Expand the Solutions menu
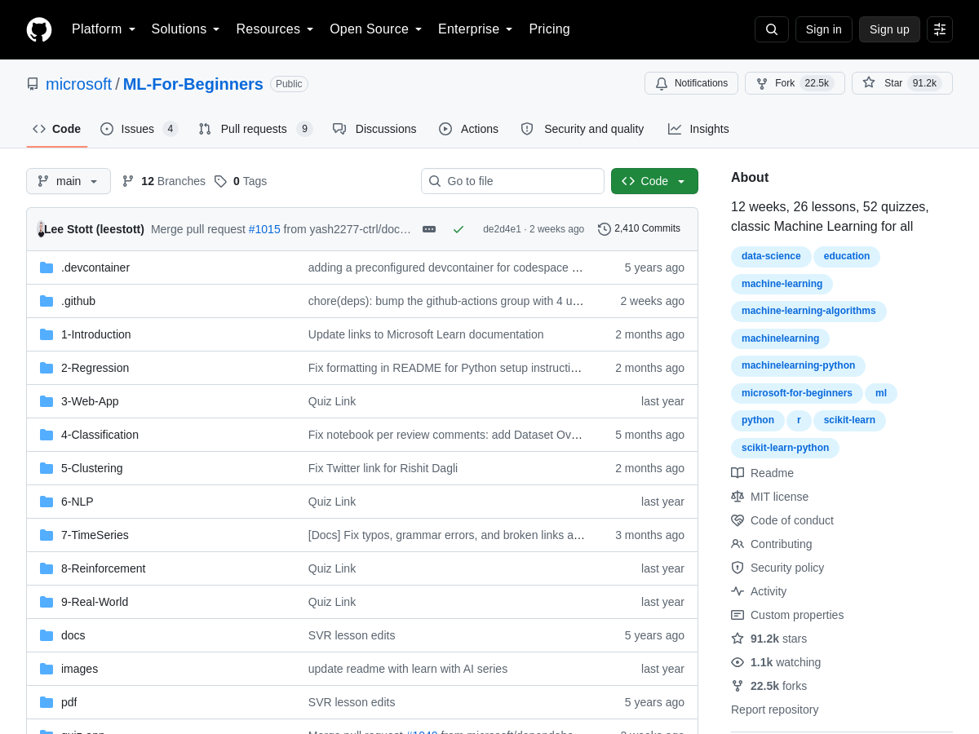 pyautogui.click(x=186, y=29)
